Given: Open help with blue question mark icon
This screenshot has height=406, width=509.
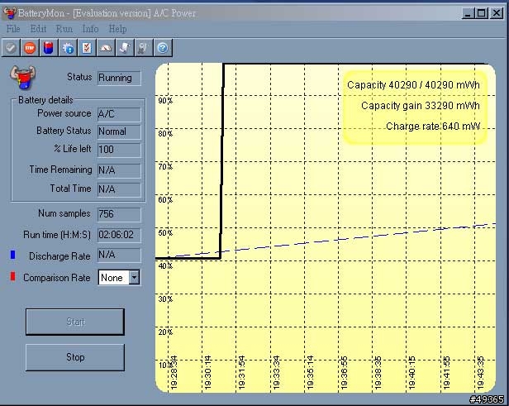Looking at the screenshot, I should click(x=163, y=48).
